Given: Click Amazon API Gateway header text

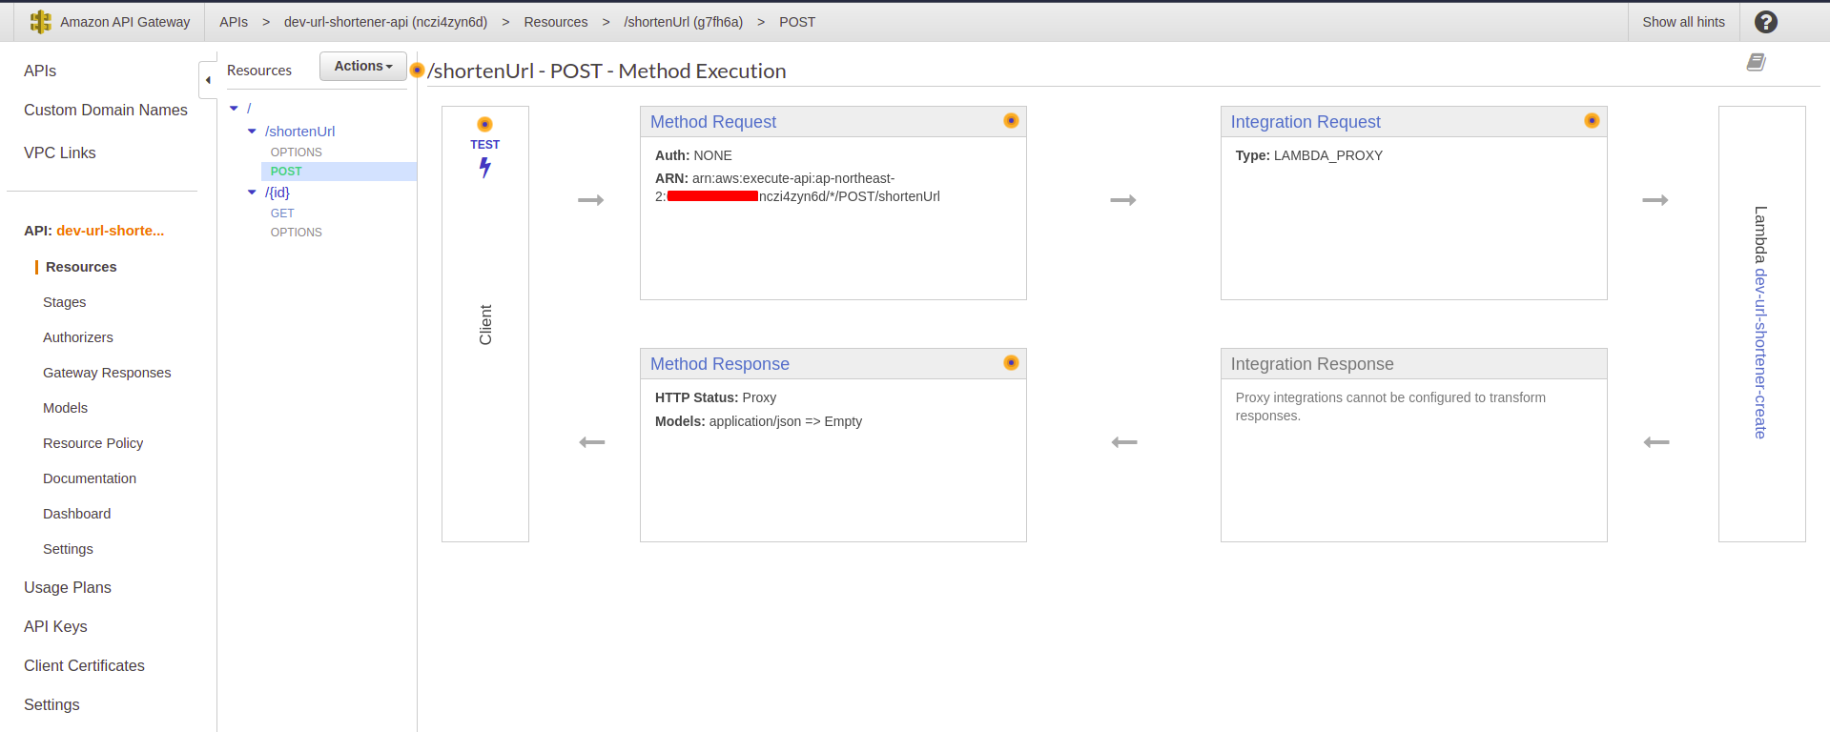Looking at the screenshot, I should pos(125,22).
